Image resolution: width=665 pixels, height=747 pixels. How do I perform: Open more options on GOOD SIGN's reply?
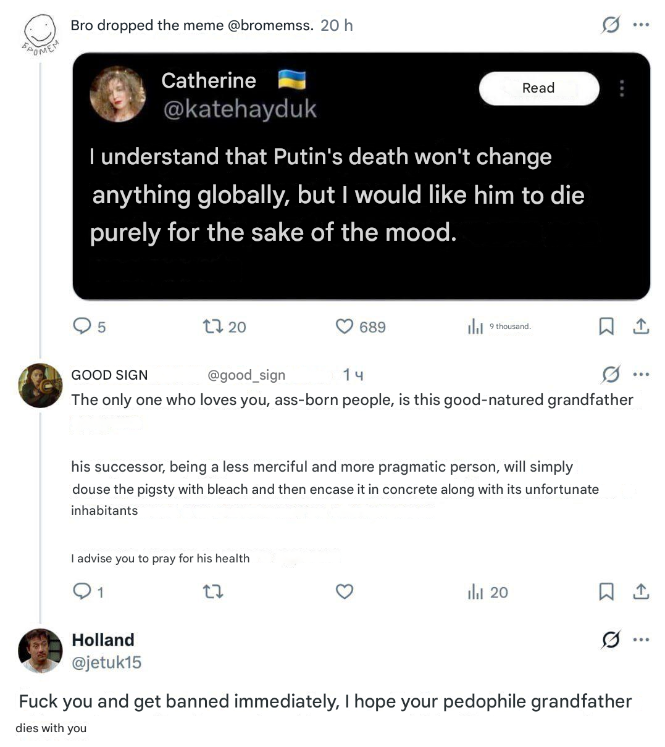pos(641,374)
